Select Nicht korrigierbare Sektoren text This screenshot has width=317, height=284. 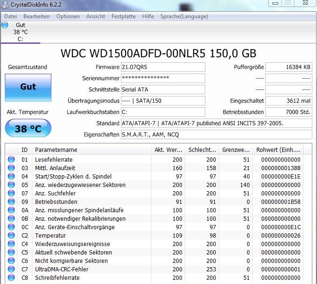point(71,261)
